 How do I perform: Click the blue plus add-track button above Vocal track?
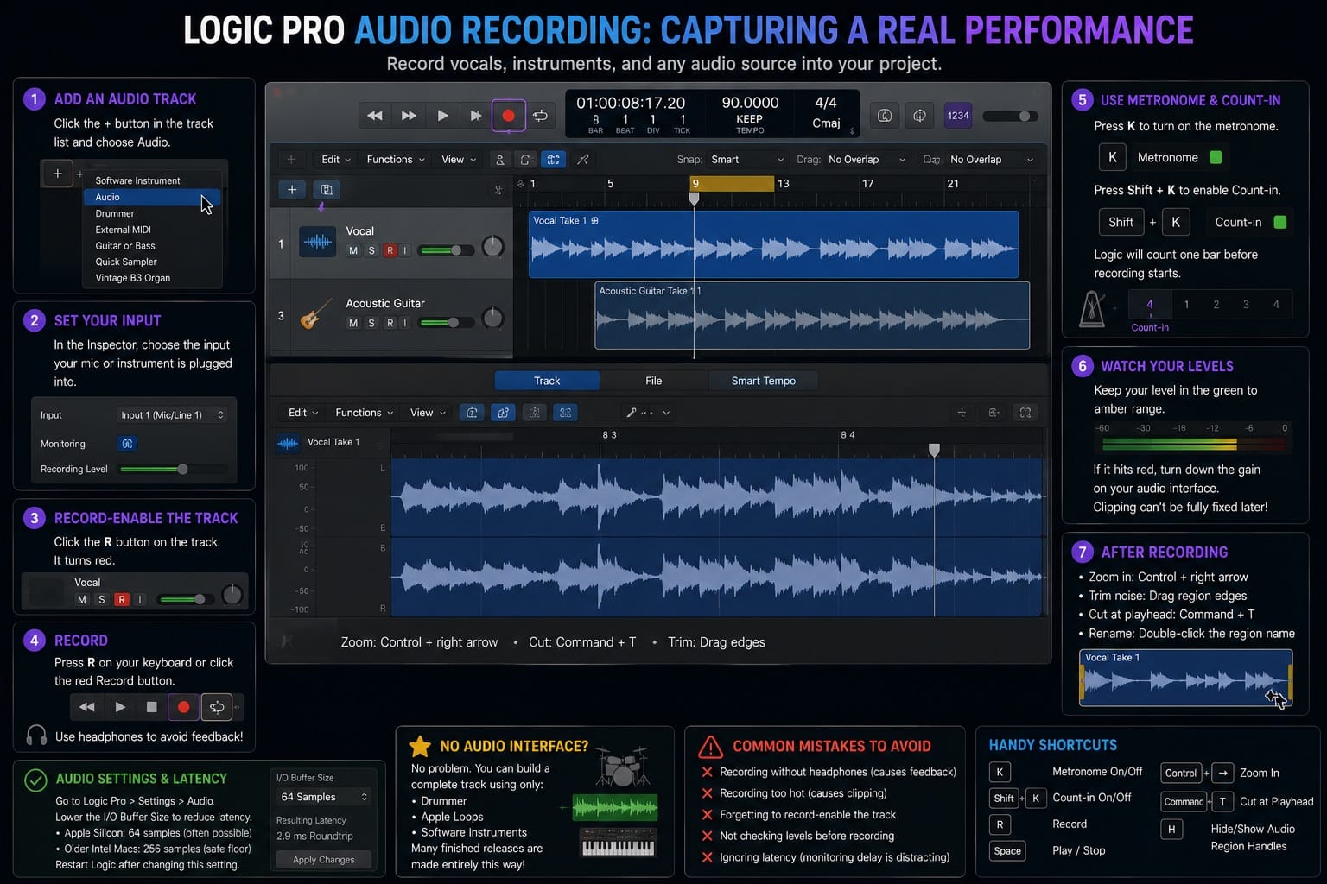(292, 190)
